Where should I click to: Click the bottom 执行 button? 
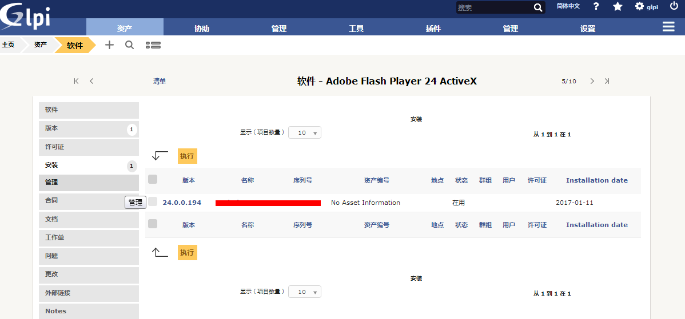[x=188, y=253]
